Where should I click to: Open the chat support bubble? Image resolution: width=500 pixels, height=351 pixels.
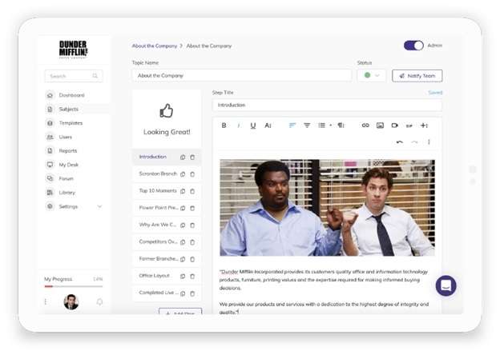(446, 285)
